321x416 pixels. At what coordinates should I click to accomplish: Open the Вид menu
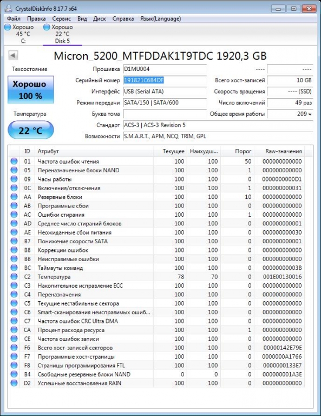82,19
